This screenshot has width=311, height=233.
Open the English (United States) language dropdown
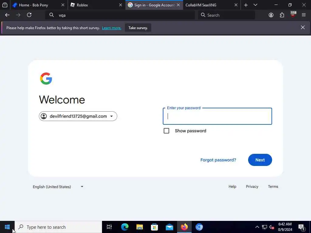58,187
